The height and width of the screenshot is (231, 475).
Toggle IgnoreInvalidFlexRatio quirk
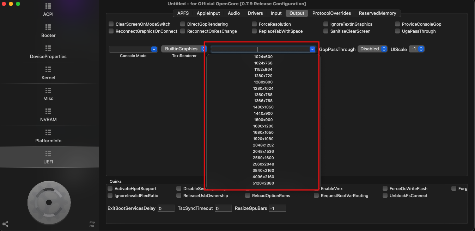(x=110, y=196)
